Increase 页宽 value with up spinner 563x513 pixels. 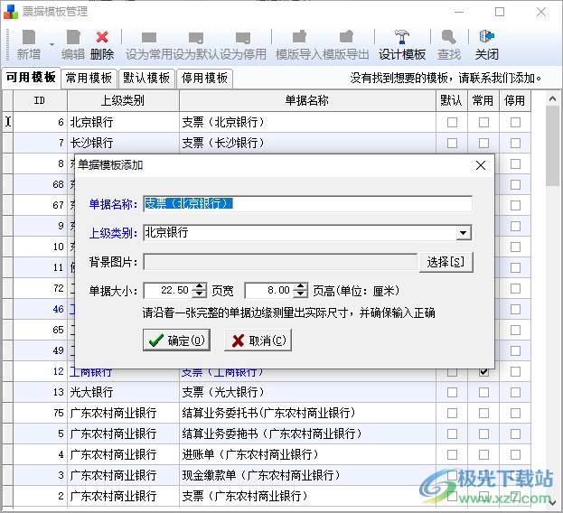[200, 286]
